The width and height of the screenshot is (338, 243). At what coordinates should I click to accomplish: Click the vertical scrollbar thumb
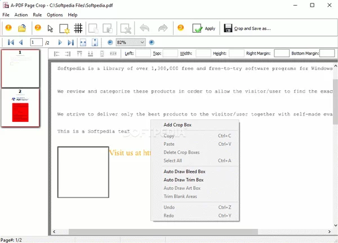(x=335, y=101)
